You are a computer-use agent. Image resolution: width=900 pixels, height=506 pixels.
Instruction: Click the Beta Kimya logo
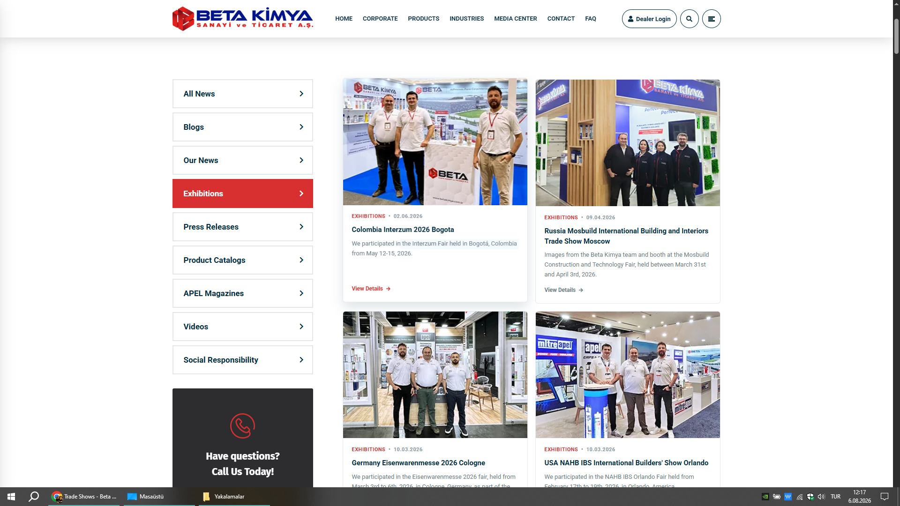click(243, 19)
